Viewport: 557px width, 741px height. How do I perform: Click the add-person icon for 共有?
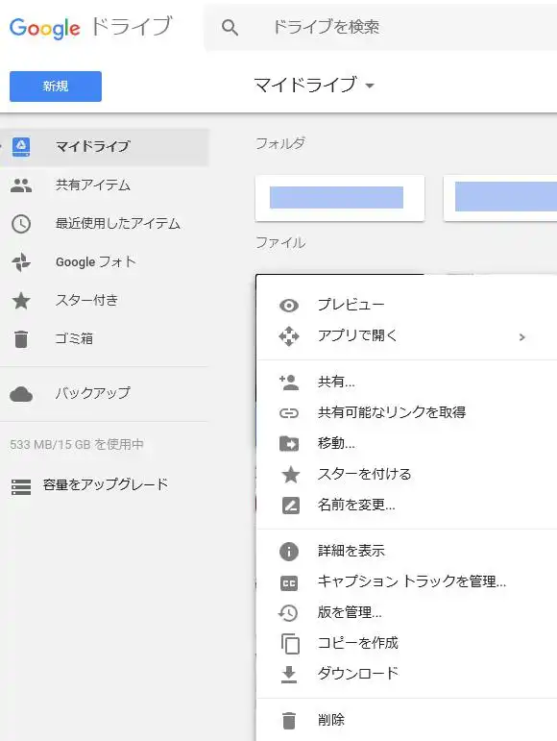289,383
